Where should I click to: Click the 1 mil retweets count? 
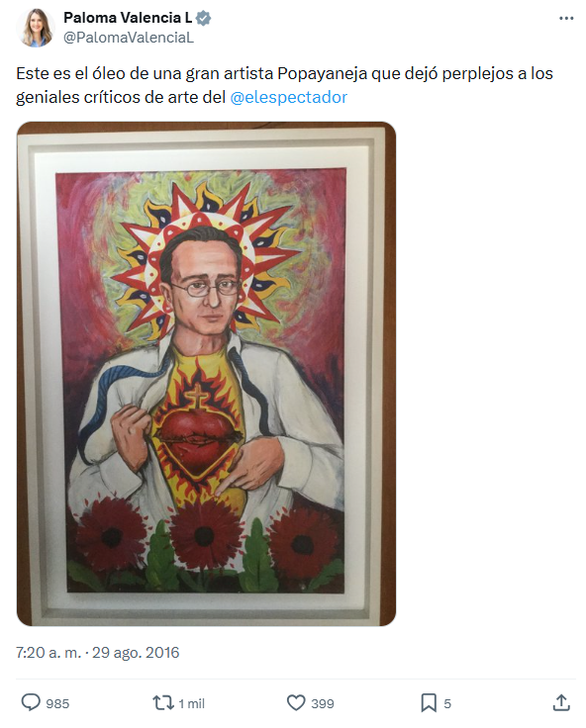click(191, 704)
